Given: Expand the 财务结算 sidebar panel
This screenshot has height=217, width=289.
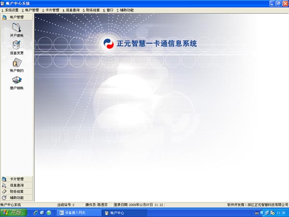Looking at the screenshot, I should point(17,191).
